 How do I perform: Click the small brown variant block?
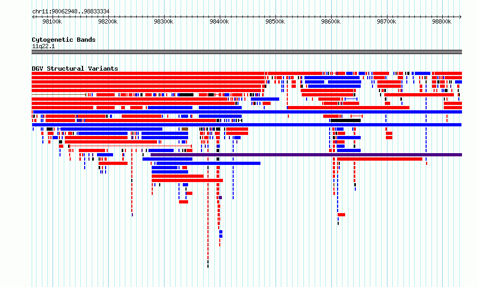point(185,129)
